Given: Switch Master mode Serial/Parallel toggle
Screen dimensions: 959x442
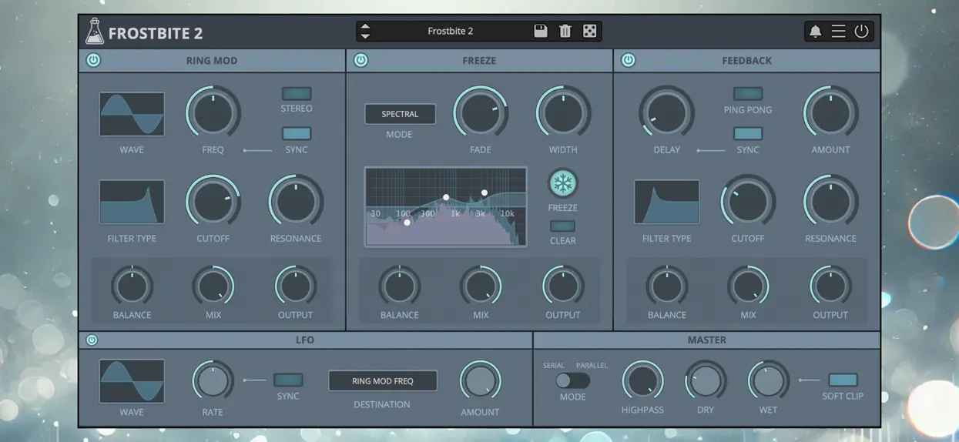Looking at the screenshot, I should point(573,380).
